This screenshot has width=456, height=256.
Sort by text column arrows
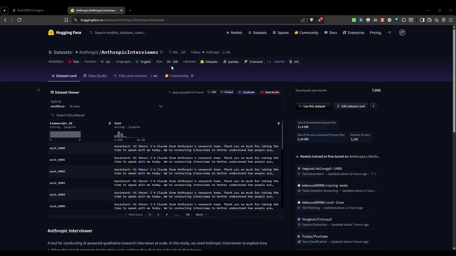click(279, 123)
